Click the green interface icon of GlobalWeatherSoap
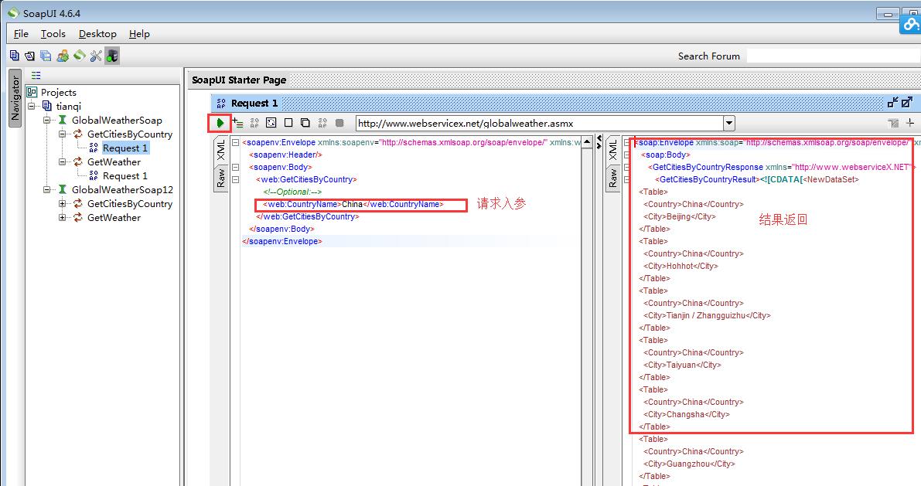Viewport: 921px width, 486px height. 63,120
